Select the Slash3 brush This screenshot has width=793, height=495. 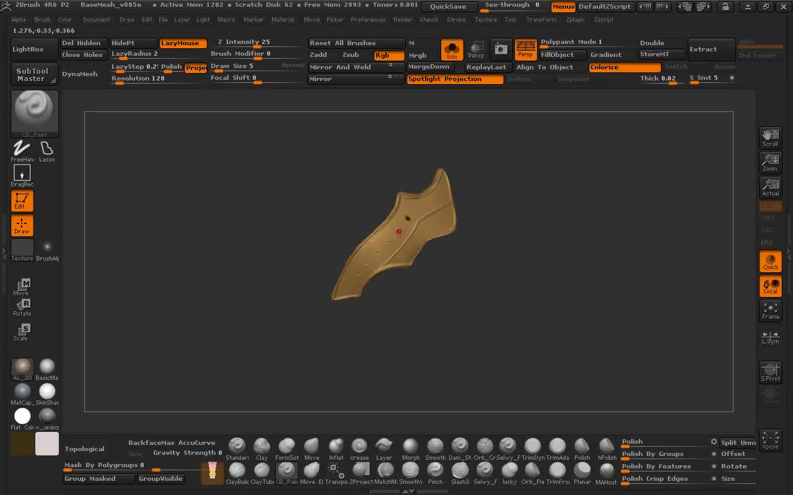(460, 473)
